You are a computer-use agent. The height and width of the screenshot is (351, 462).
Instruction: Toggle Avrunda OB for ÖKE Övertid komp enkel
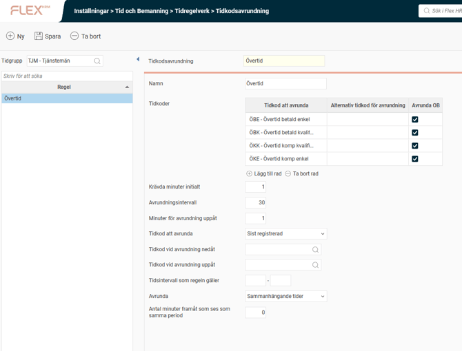(415, 158)
